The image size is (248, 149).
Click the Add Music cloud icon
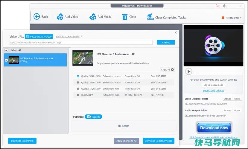(x=93, y=16)
